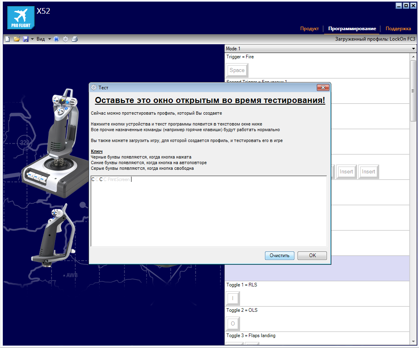The image size is (419, 348).
Task: Click the gear icon in the Тест title bar
Action: 94,87
